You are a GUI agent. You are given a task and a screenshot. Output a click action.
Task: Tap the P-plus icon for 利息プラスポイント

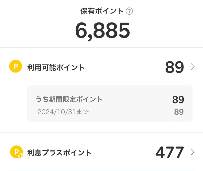pyautogui.click(x=16, y=152)
